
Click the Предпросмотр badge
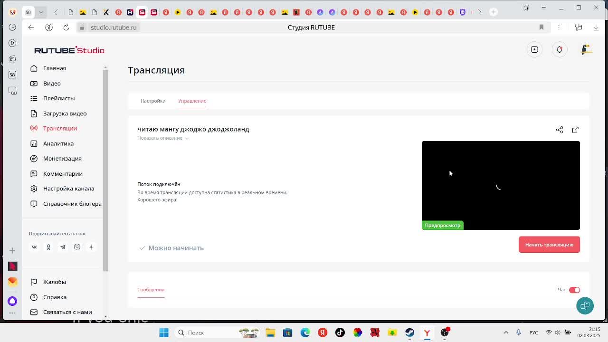point(442,225)
